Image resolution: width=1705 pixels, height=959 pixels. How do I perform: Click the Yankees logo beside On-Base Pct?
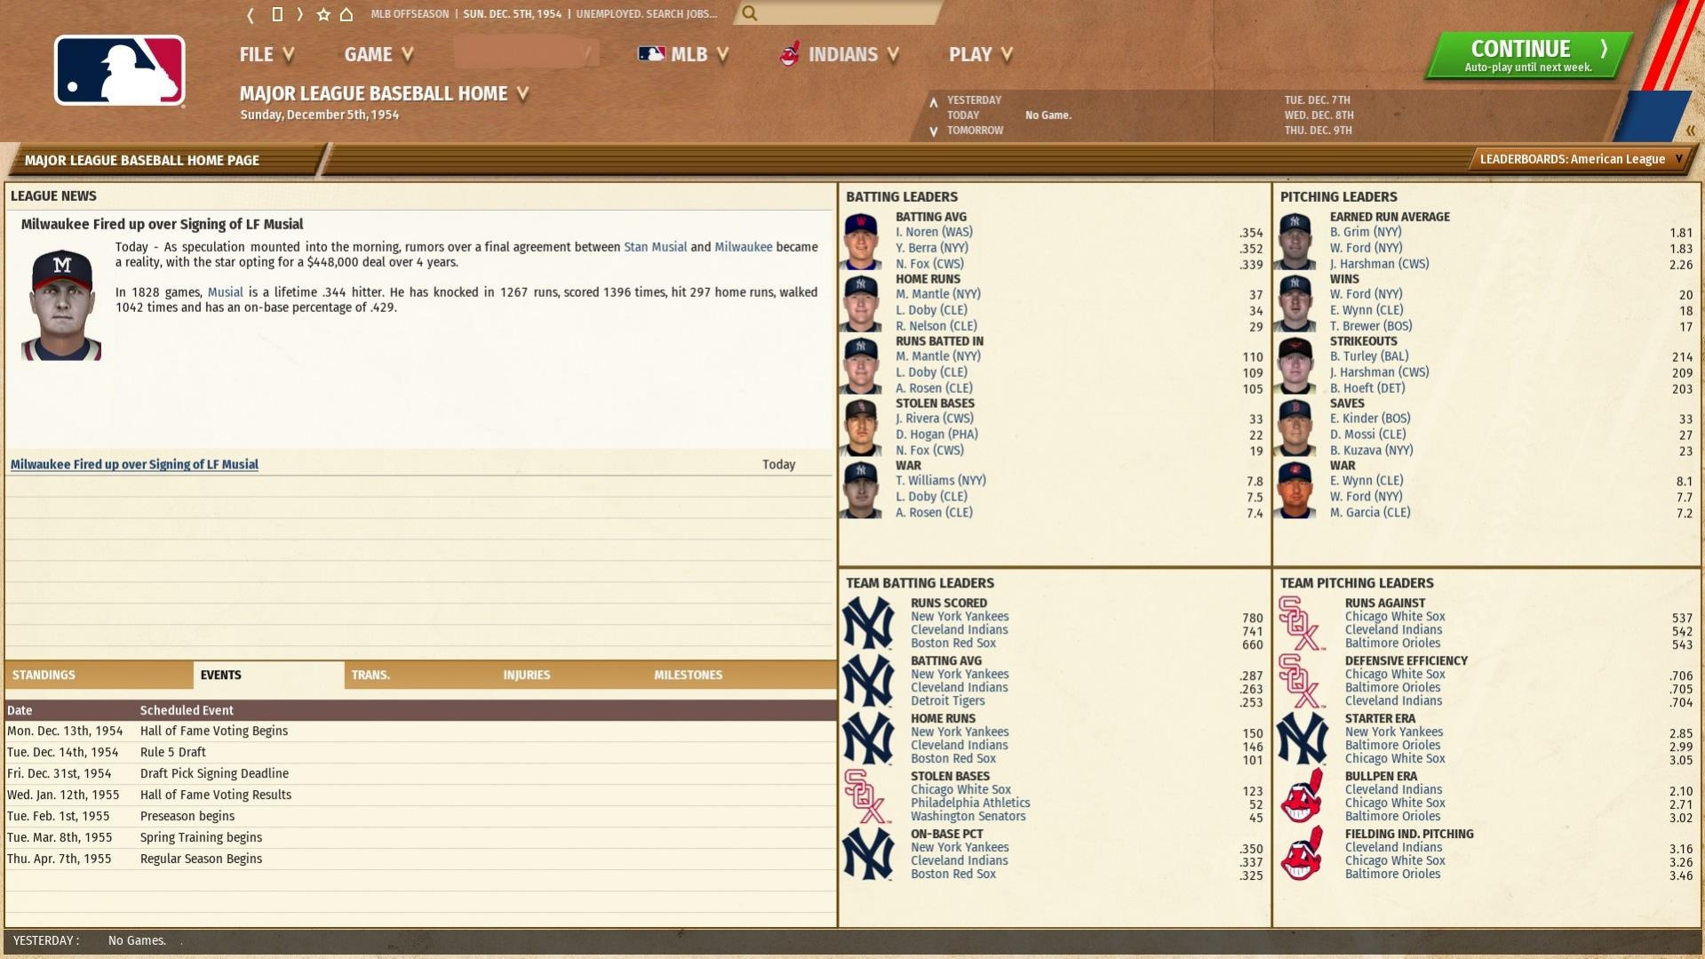(x=868, y=854)
